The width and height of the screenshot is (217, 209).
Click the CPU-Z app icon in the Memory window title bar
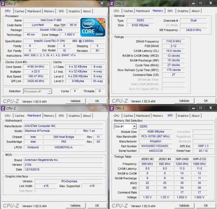[x=112, y=3]
